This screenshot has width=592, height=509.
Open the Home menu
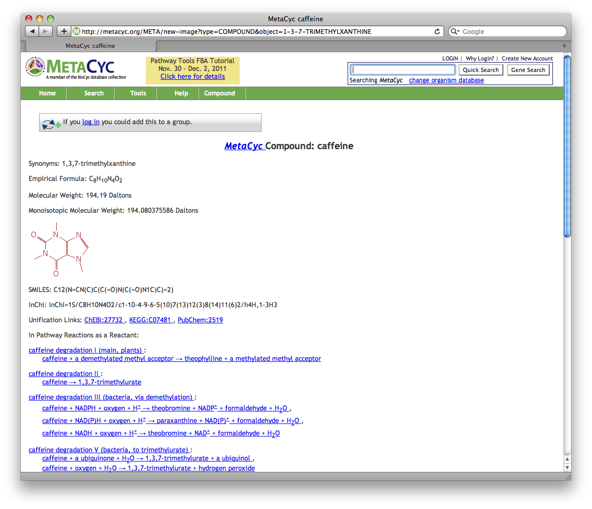(47, 93)
